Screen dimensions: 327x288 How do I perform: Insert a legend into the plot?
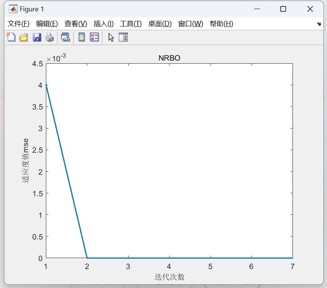94,37
